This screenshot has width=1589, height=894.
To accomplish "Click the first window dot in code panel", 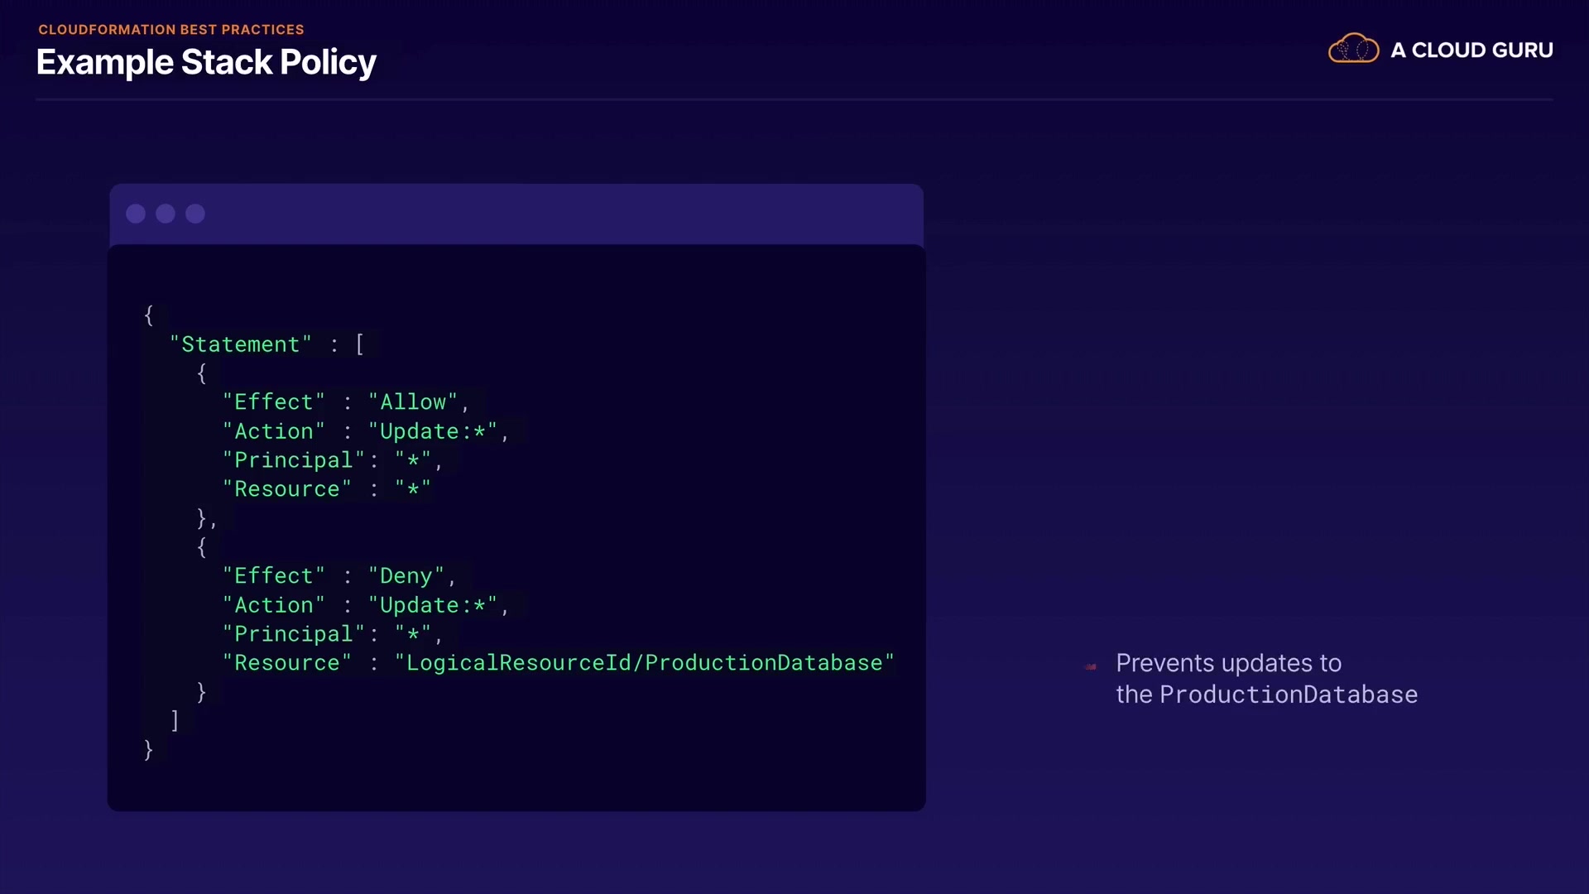I will [x=136, y=214].
